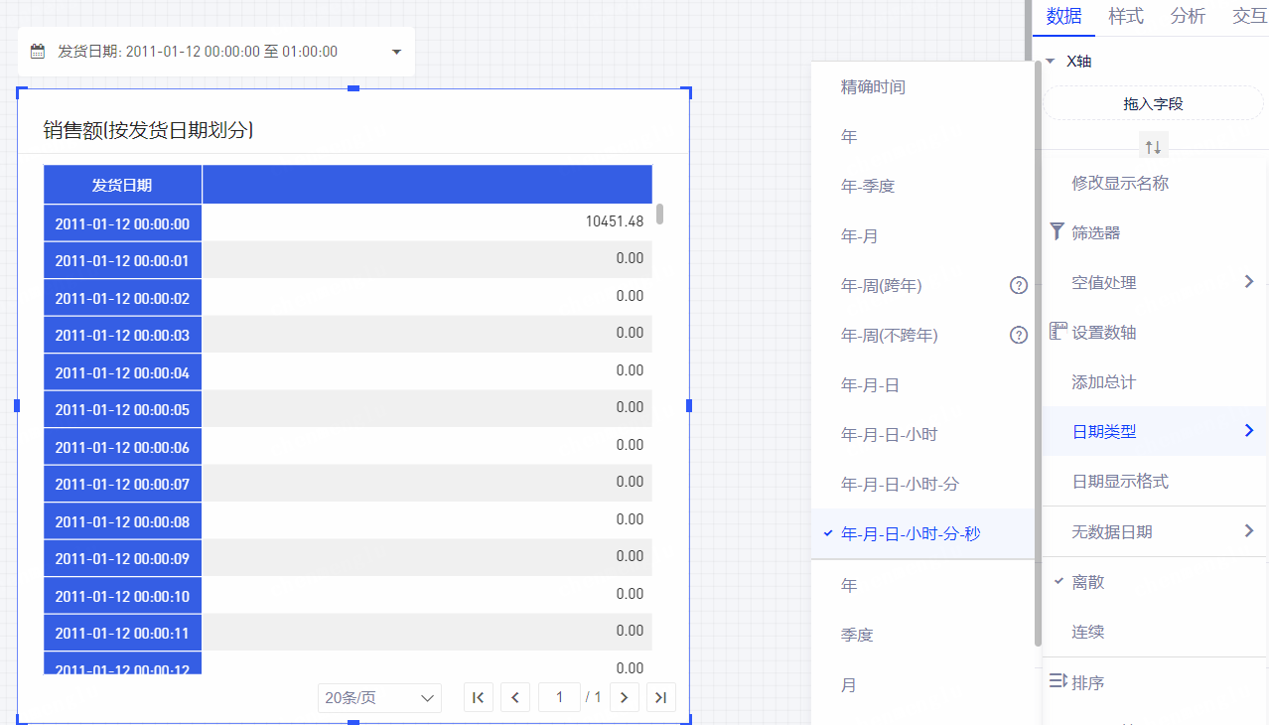Click the 排序 sort icon
This screenshot has width=1269, height=725.
[1057, 682]
